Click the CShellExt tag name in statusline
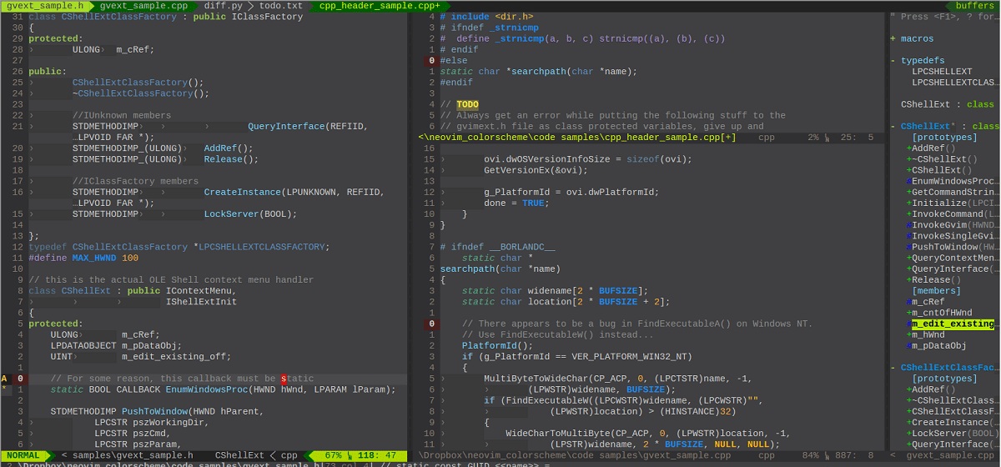Screen dimensions: 1001x467 click(239, 455)
